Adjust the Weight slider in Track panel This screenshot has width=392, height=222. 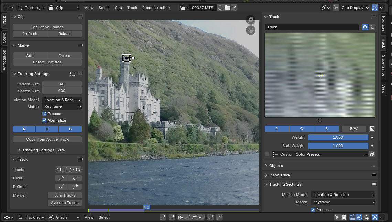(338, 137)
